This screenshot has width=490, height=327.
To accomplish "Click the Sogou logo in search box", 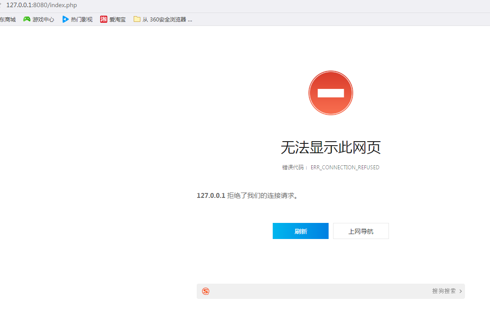I will [x=206, y=291].
